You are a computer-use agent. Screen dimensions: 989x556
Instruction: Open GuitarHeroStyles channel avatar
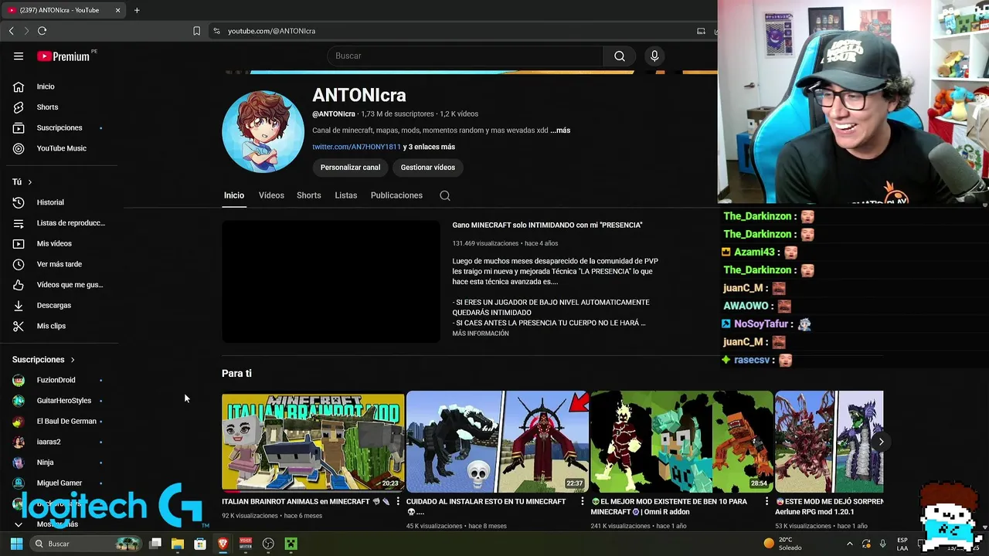[x=19, y=401]
